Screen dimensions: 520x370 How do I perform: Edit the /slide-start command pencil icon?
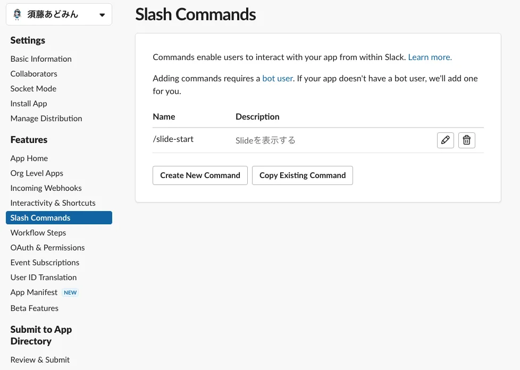pyautogui.click(x=445, y=140)
